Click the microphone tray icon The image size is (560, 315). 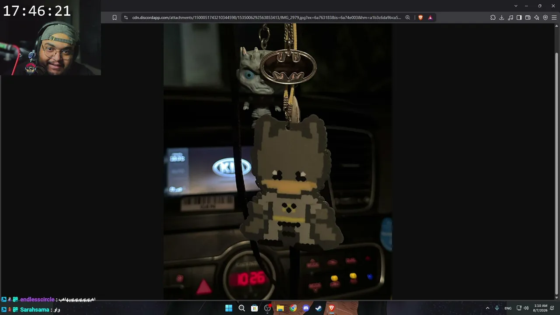[x=497, y=308]
